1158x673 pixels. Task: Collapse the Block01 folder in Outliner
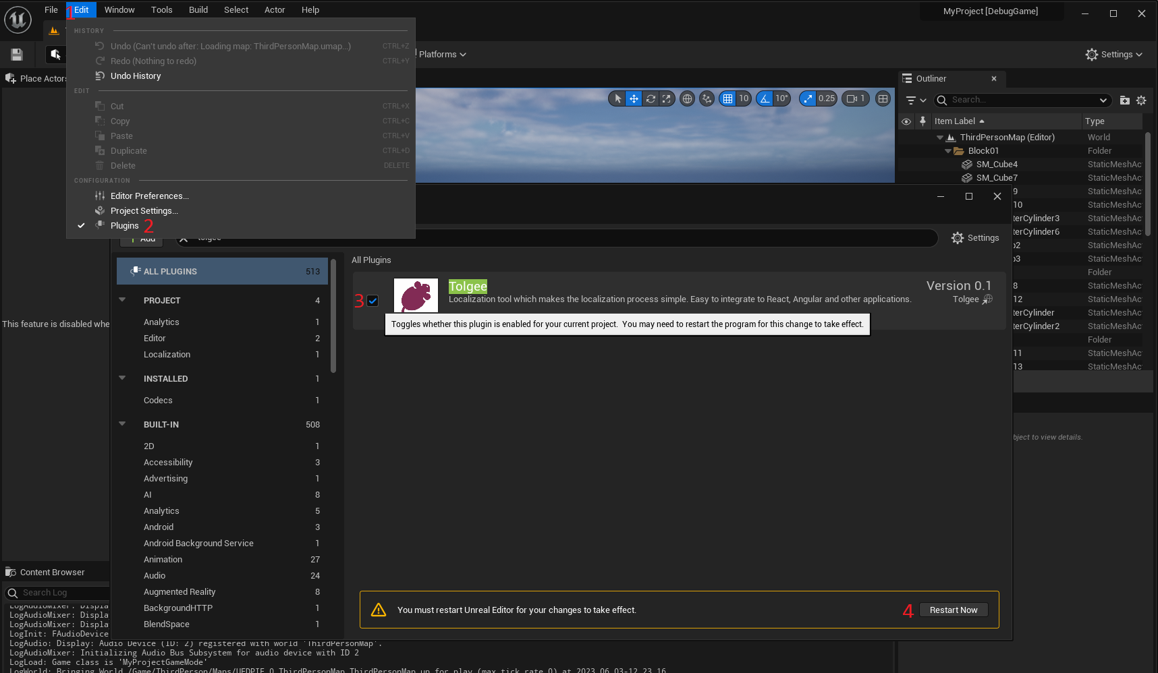coord(947,150)
